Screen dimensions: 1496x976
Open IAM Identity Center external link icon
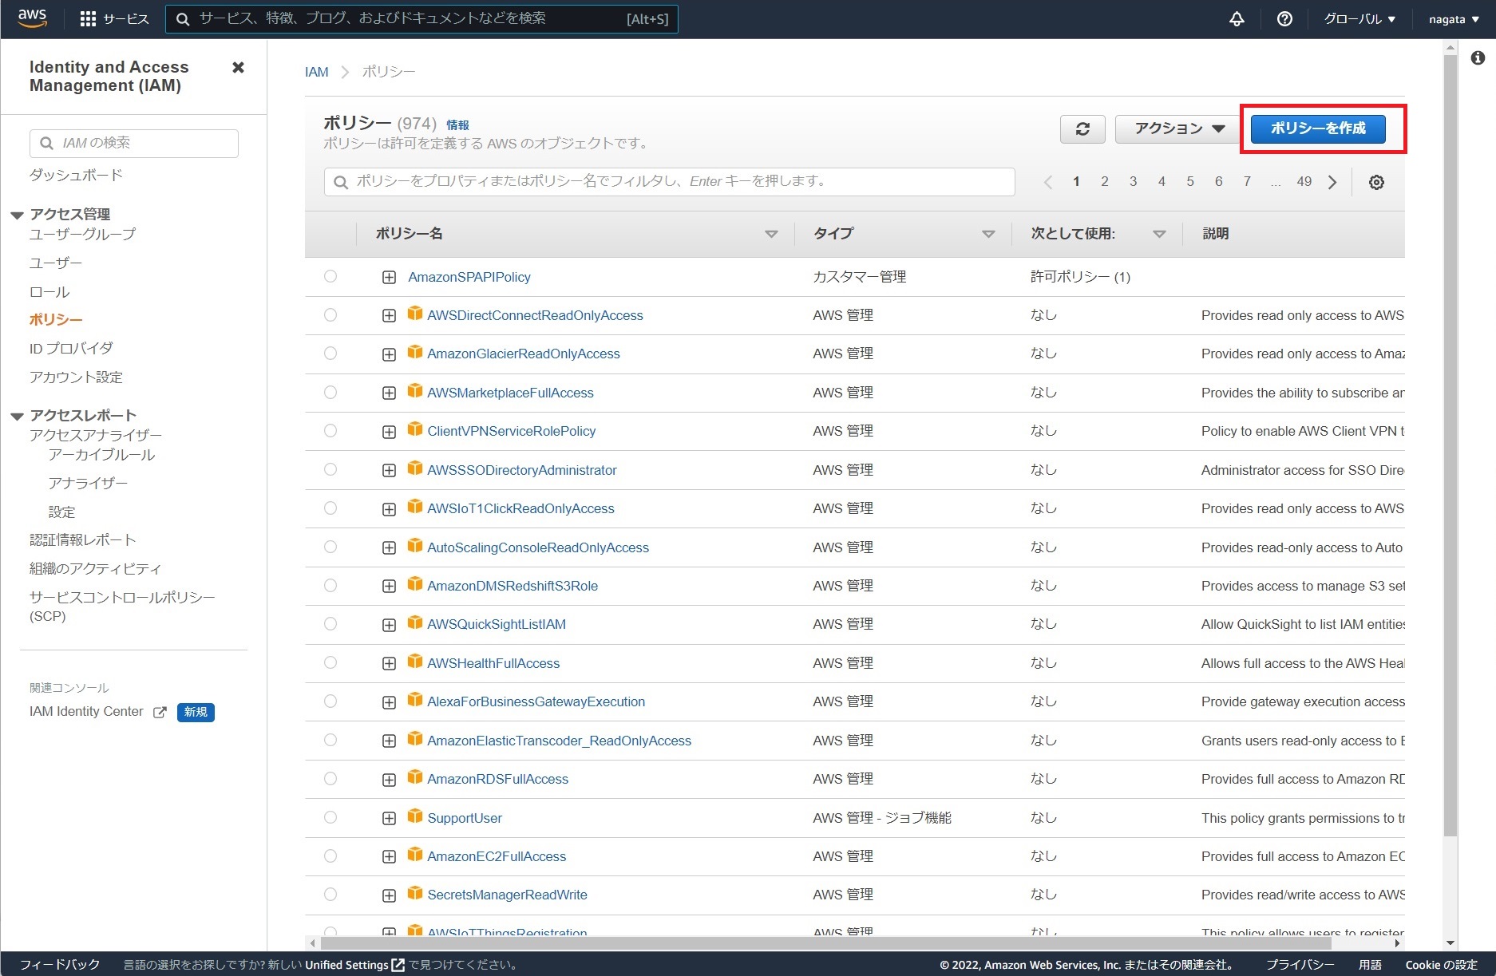click(160, 713)
